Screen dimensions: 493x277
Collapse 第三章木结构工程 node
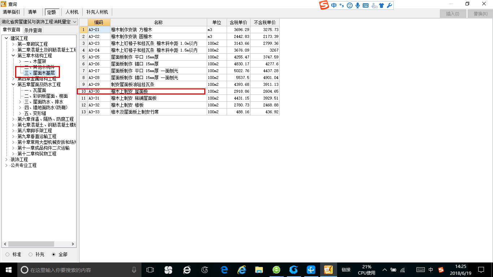click(x=13, y=56)
